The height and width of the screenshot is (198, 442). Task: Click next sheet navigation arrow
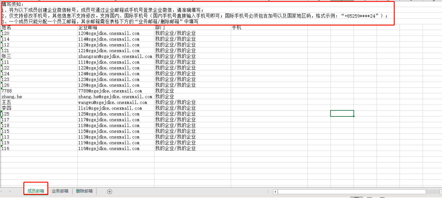point(10,191)
